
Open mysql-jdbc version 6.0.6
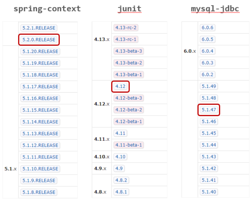tap(207, 28)
